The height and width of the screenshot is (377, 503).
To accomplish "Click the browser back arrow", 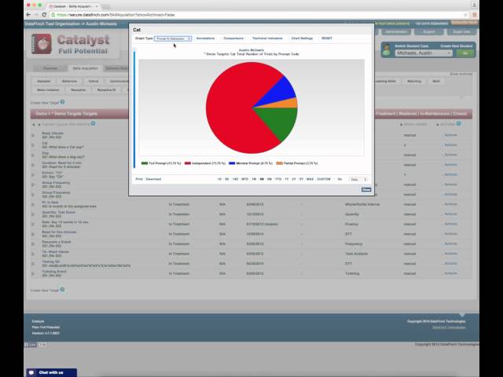I will click(28, 15).
